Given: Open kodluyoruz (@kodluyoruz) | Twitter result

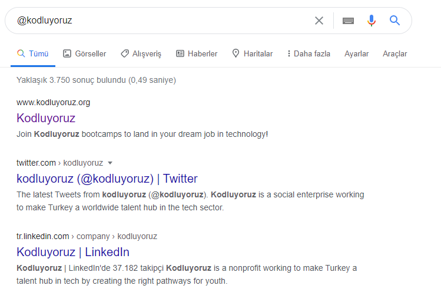Looking at the screenshot, I should tap(107, 179).
